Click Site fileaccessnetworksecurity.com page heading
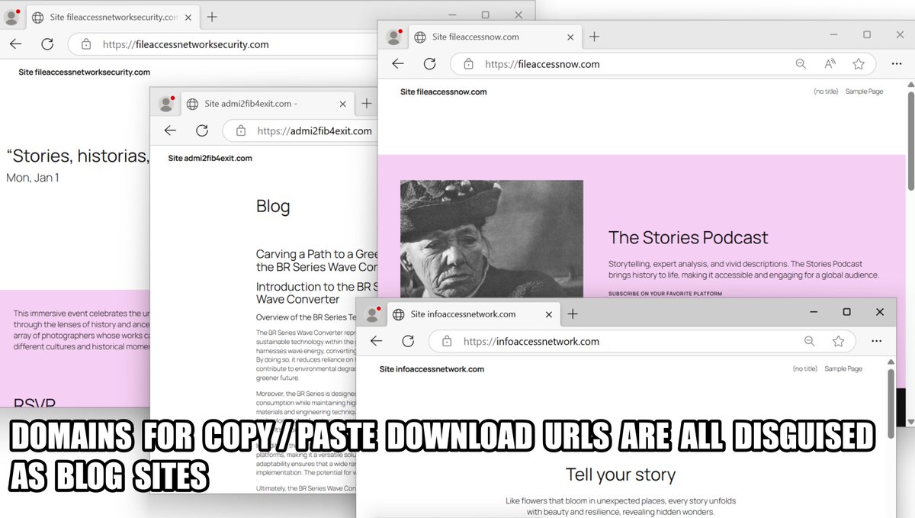 pyautogui.click(x=85, y=72)
